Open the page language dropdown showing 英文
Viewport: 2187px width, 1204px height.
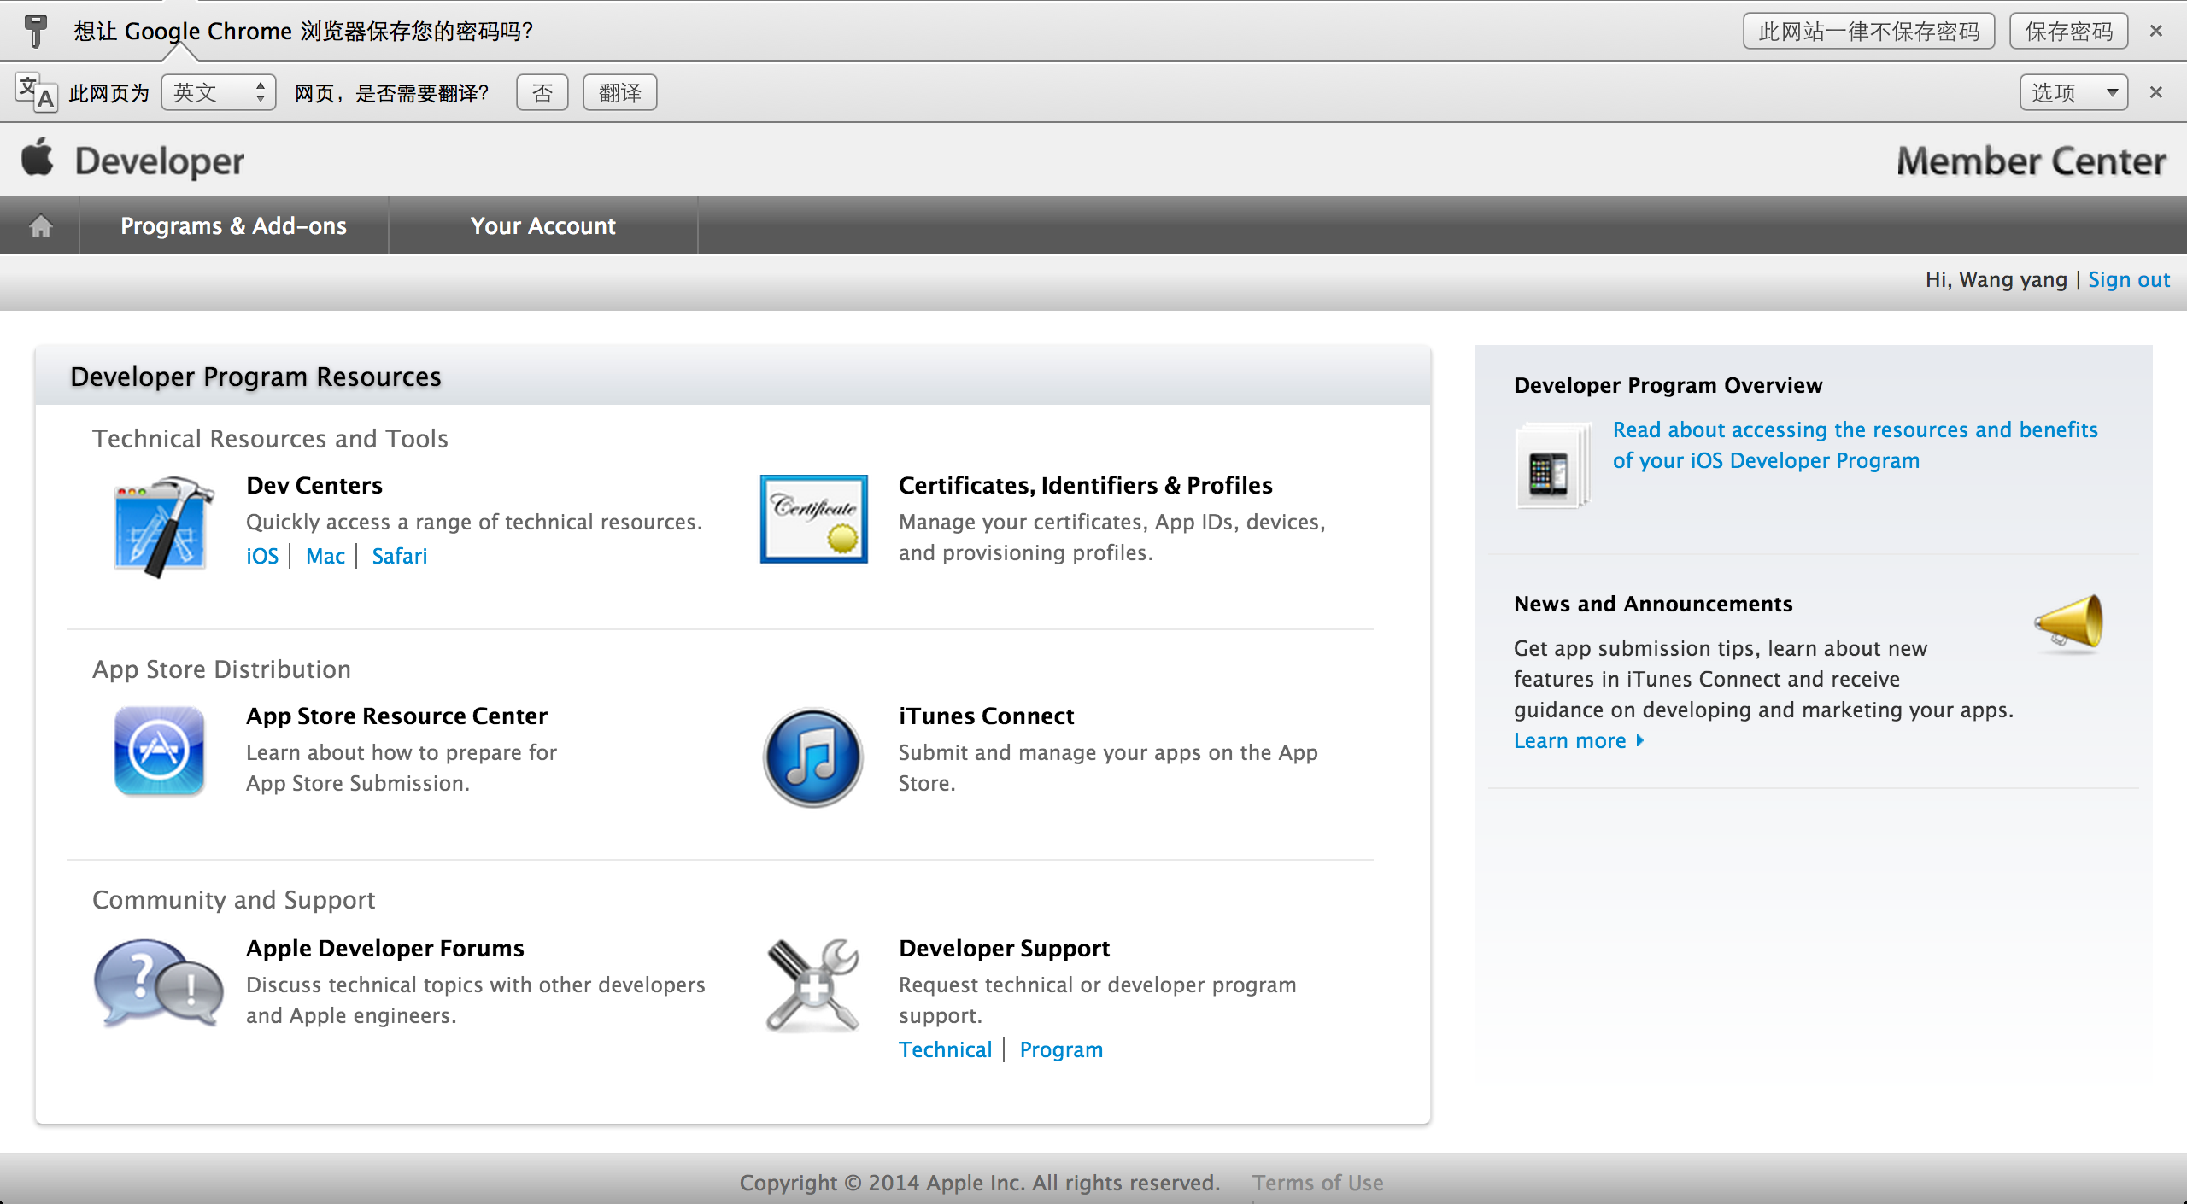[x=219, y=92]
